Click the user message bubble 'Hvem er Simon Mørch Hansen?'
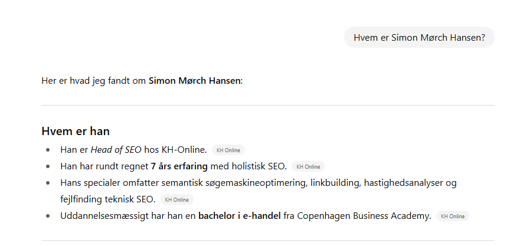 tap(419, 37)
